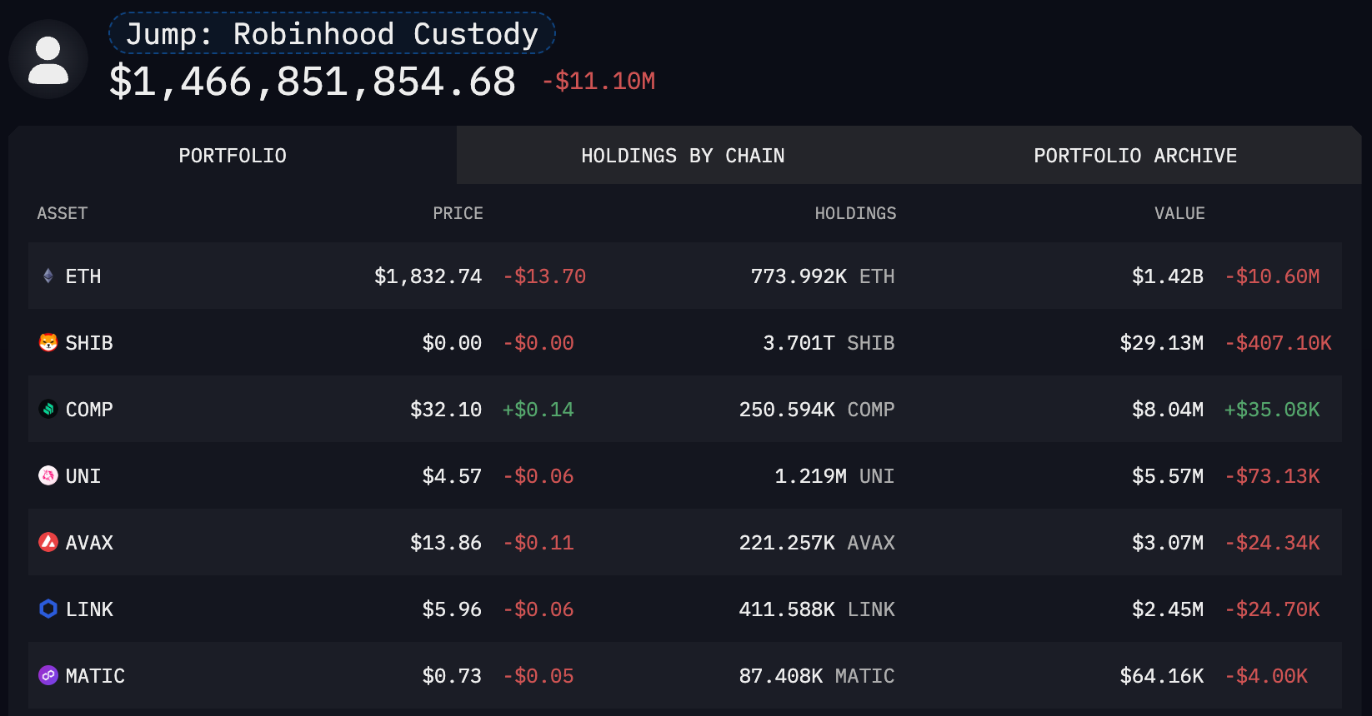
Task: Click the COMP price change +$0.14
Action: (538, 410)
